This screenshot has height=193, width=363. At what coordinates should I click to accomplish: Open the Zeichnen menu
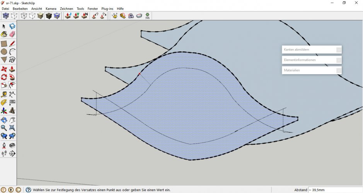(66, 8)
